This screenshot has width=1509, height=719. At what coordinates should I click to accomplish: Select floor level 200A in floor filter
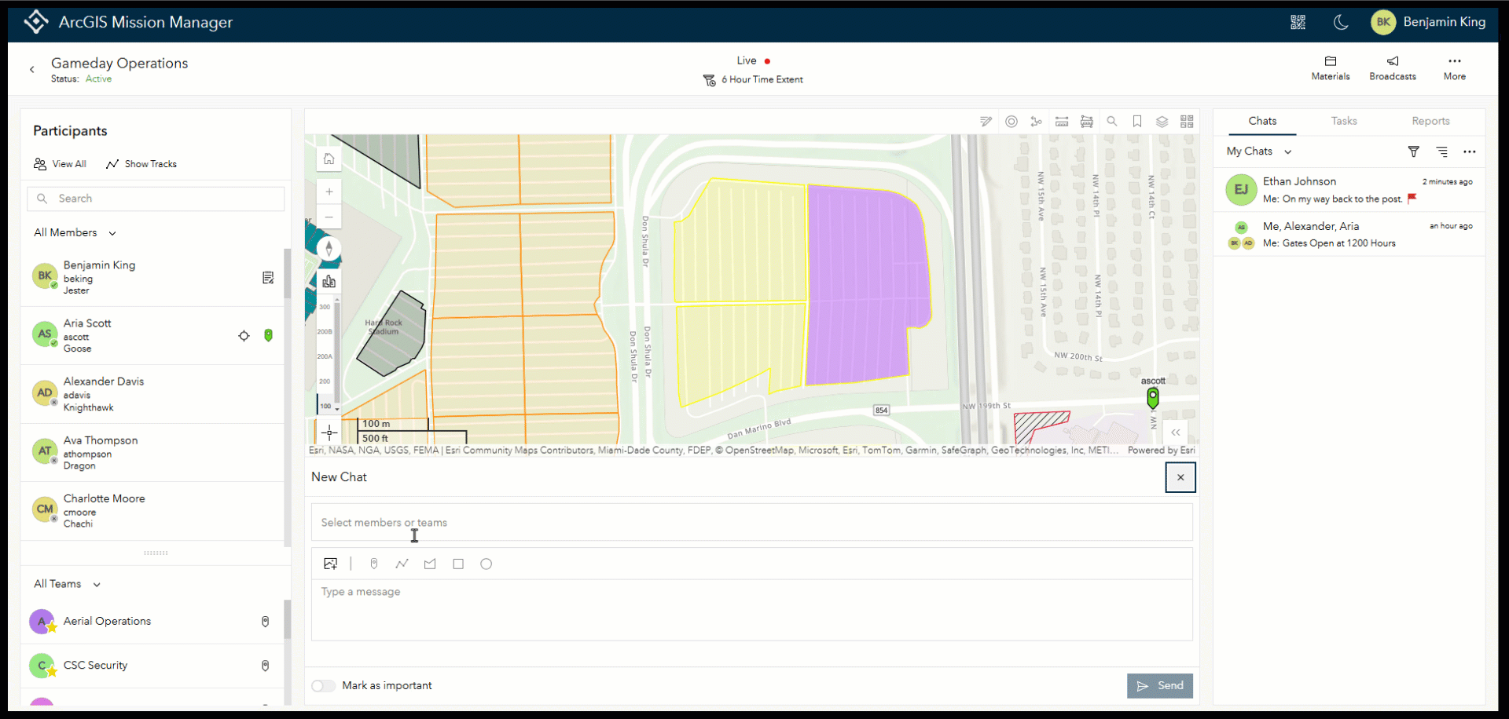[325, 356]
